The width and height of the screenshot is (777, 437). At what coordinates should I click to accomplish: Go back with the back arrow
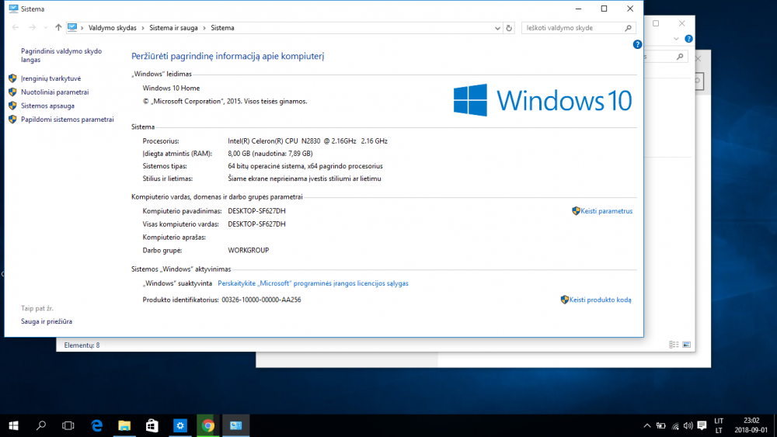[16, 28]
